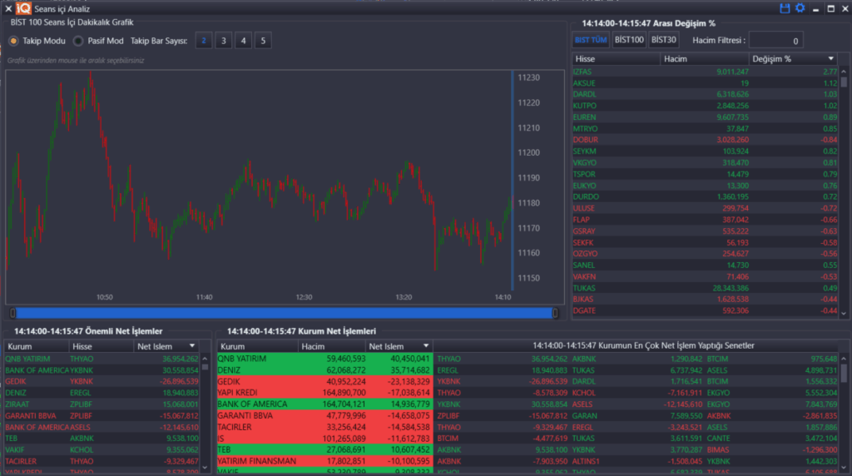Select KUTPO row in change table

[x=706, y=106]
